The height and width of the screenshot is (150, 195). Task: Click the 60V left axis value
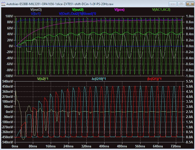pos(10,28)
